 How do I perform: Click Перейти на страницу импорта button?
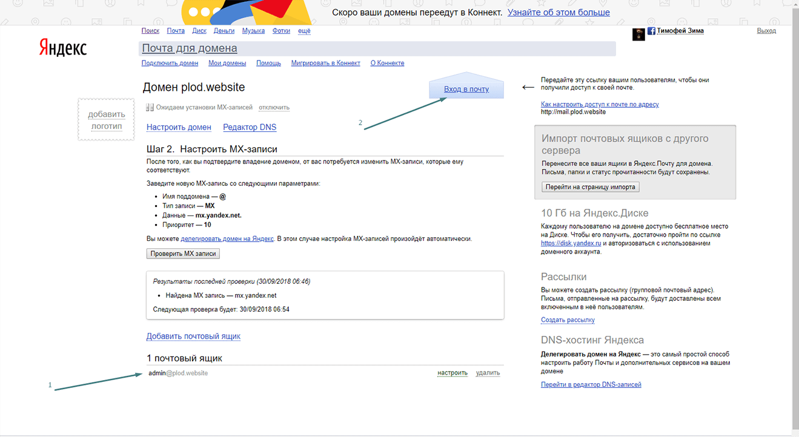590,187
